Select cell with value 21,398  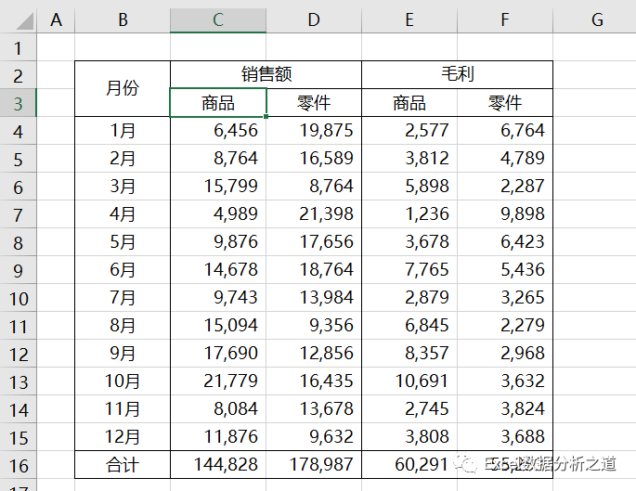(314, 214)
